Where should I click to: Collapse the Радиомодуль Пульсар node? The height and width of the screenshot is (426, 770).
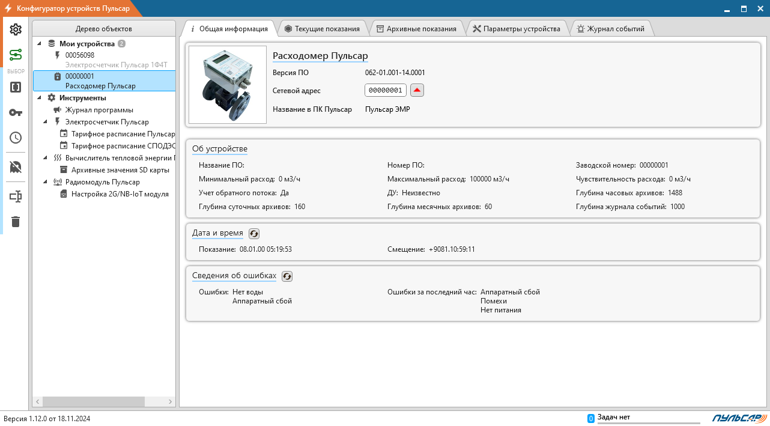pos(46,182)
